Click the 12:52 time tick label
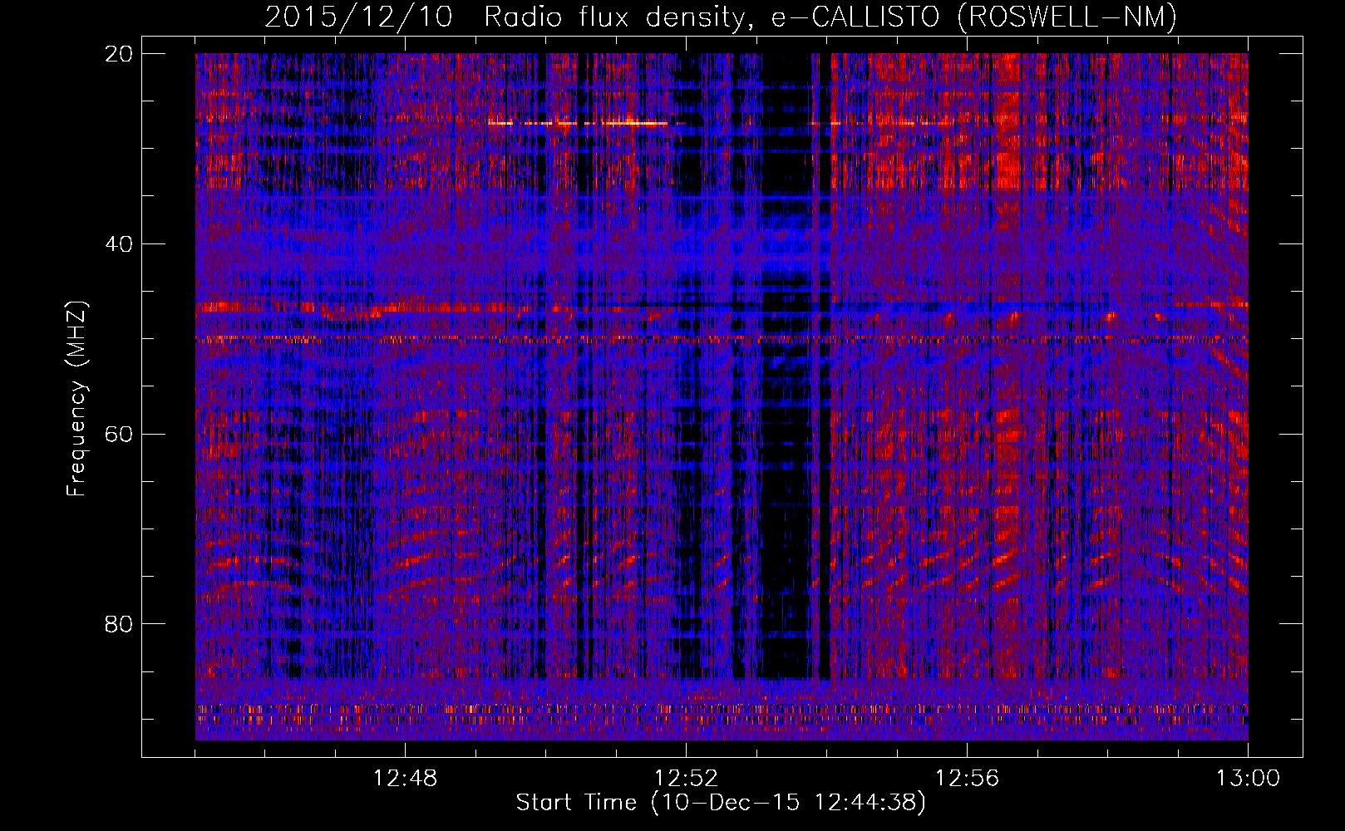The width and height of the screenshot is (1345, 831). coord(686,779)
